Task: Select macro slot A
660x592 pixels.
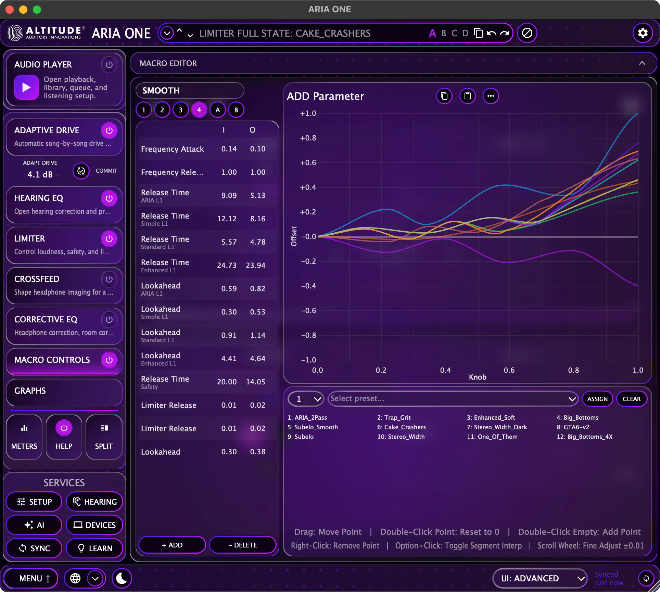Action: 218,110
